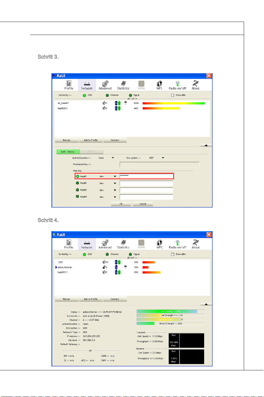Click Connect button in Schritt 3 window
264x397 pixels.
click(115, 140)
